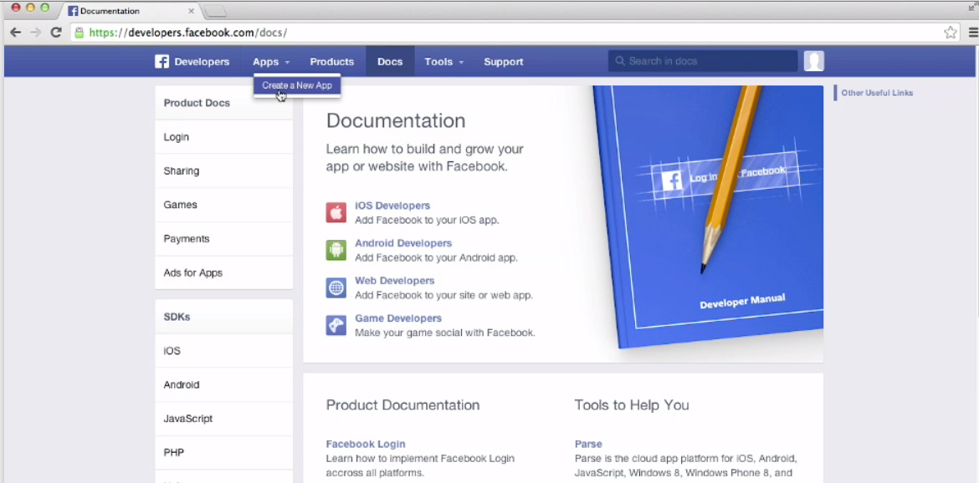Click the Tools to Help You heading

click(x=632, y=405)
